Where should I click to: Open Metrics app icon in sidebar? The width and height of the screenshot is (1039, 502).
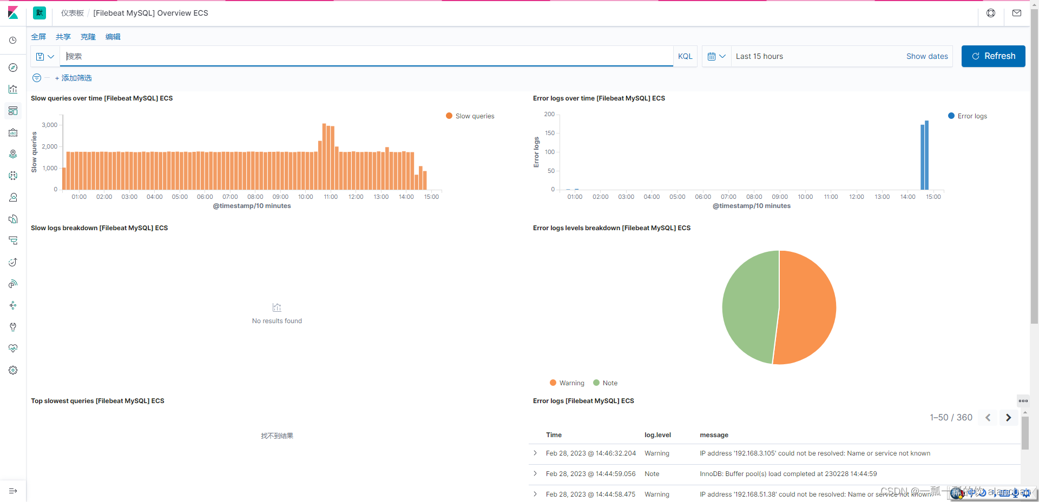(x=13, y=197)
